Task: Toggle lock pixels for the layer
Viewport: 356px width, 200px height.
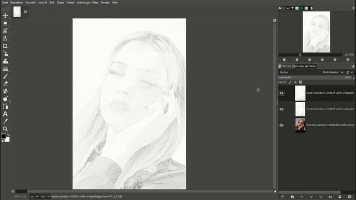Action: [x=290, y=82]
